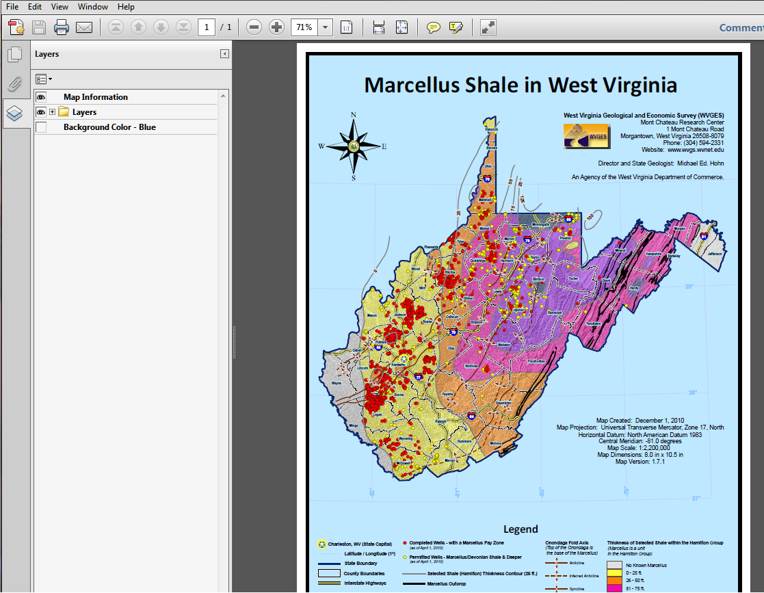This screenshot has width=764, height=593.
Task: Go to previous page arrow
Action: coord(138,27)
